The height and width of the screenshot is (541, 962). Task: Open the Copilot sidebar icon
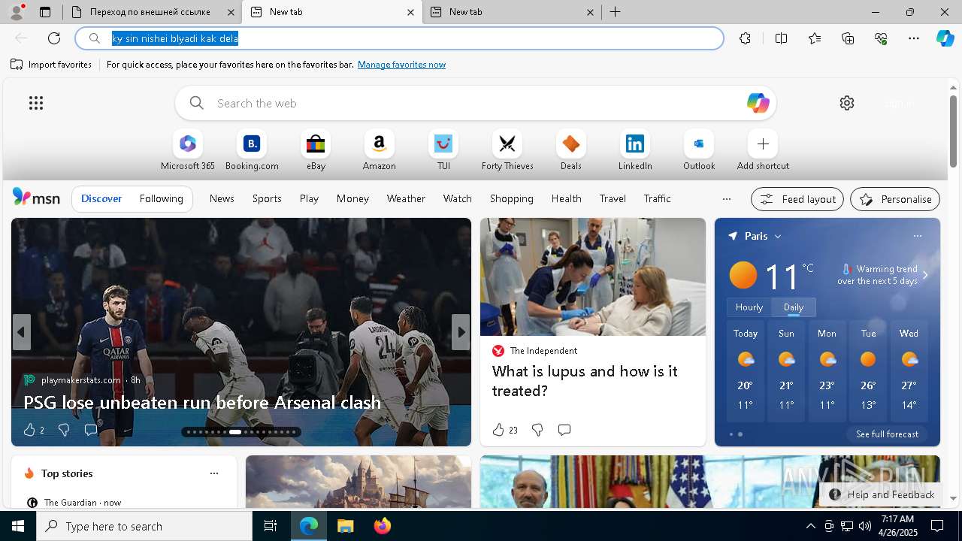point(945,38)
